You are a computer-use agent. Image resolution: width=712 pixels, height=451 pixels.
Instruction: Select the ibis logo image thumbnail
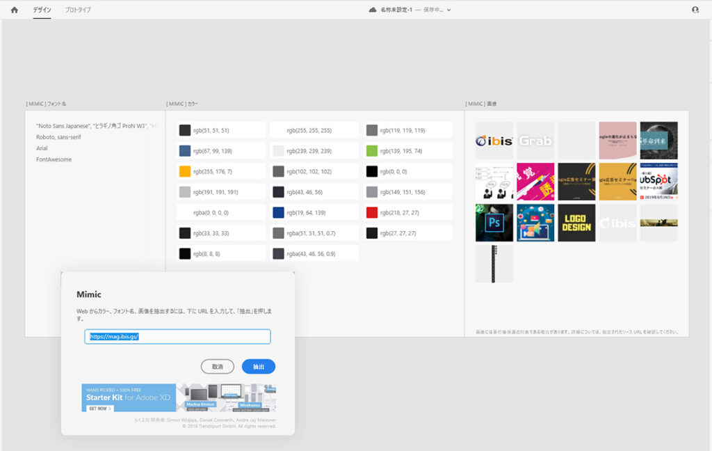point(494,141)
